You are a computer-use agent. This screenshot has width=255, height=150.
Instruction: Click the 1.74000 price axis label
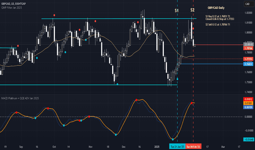coord(248,92)
